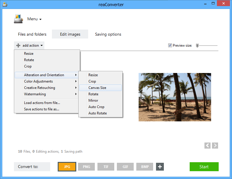Image resolution: width=232 pixels, height=179 pixels.
Task: Choose BMP as output format
Action: tap(145, 167)
